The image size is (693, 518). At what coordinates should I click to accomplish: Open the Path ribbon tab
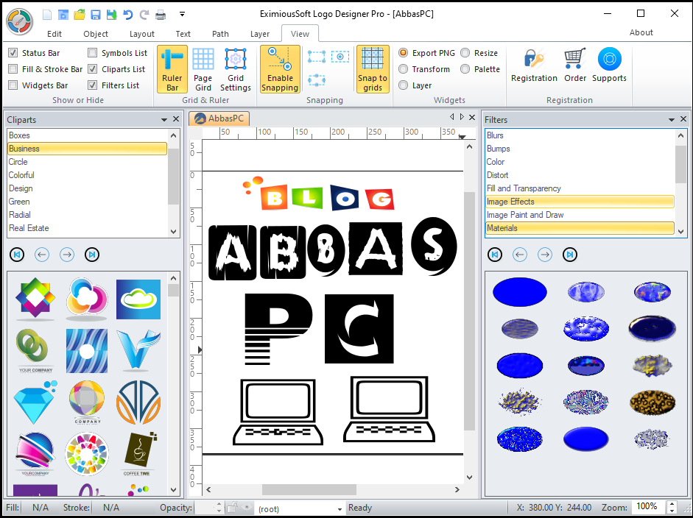click(x=220, y=34)
